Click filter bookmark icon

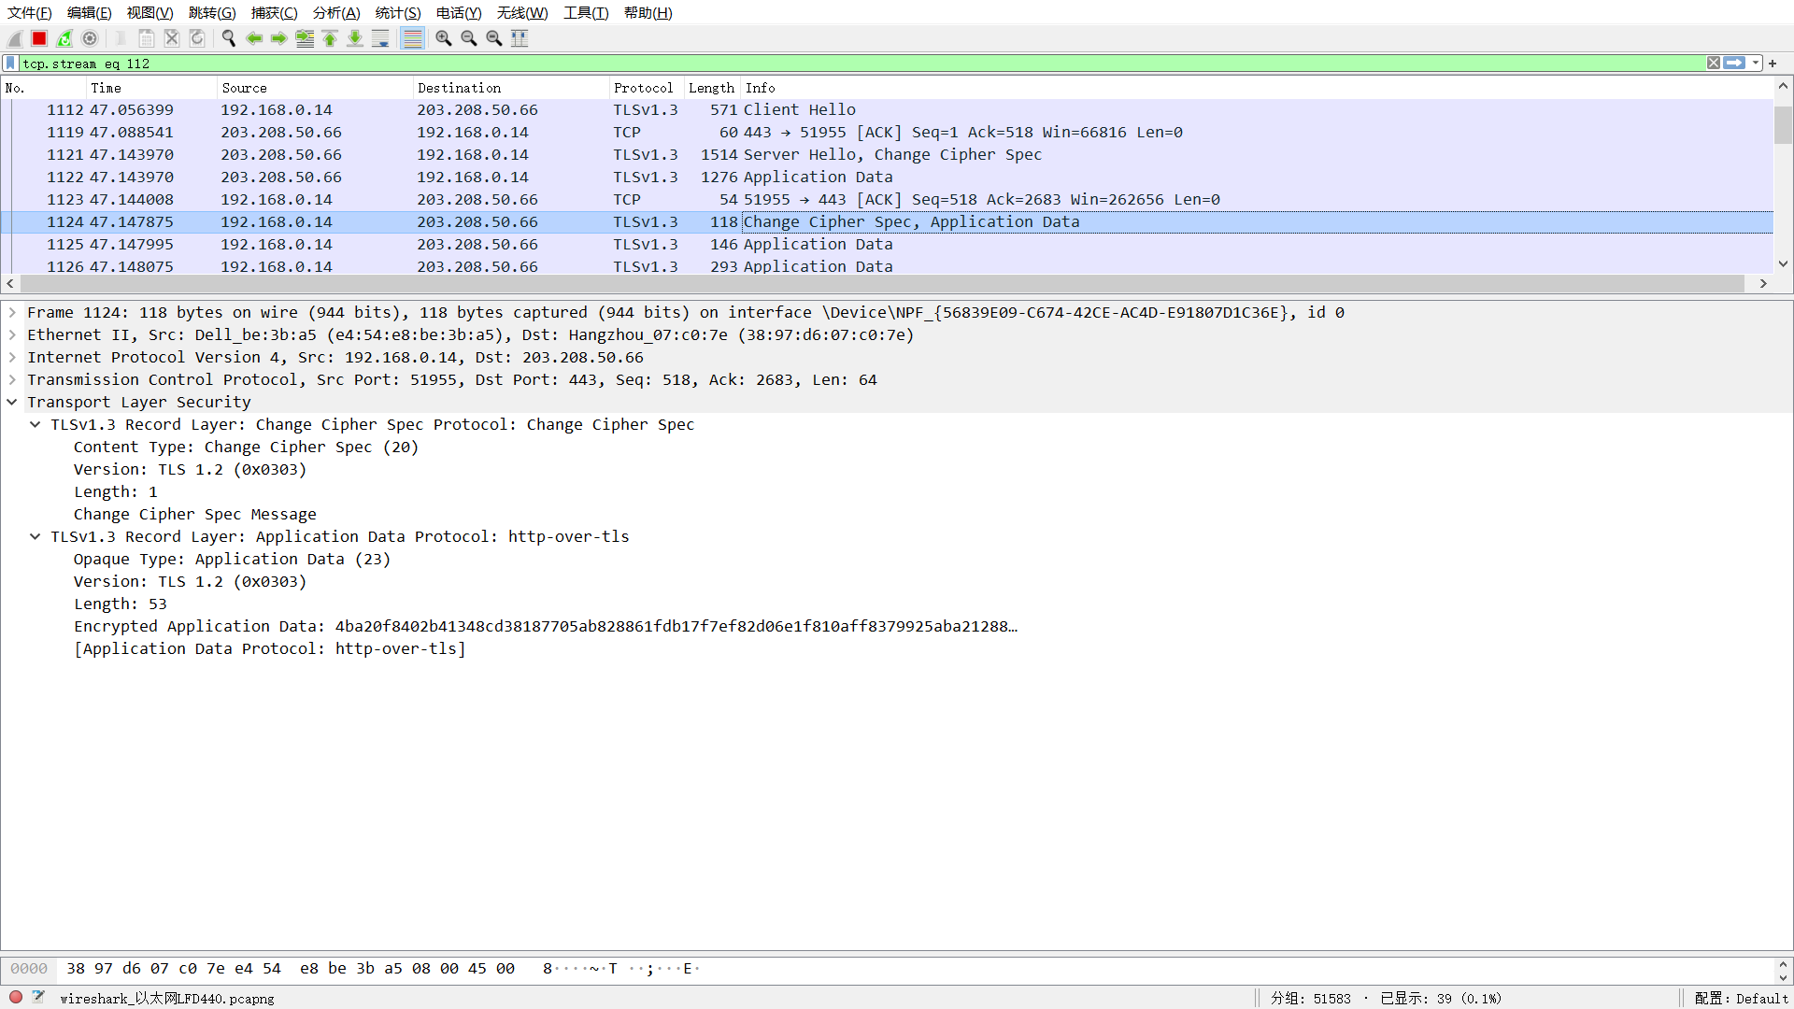pyautogui.click(x=10, y=64)
